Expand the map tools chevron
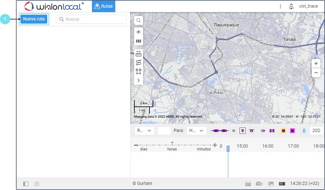 [139, 80]
